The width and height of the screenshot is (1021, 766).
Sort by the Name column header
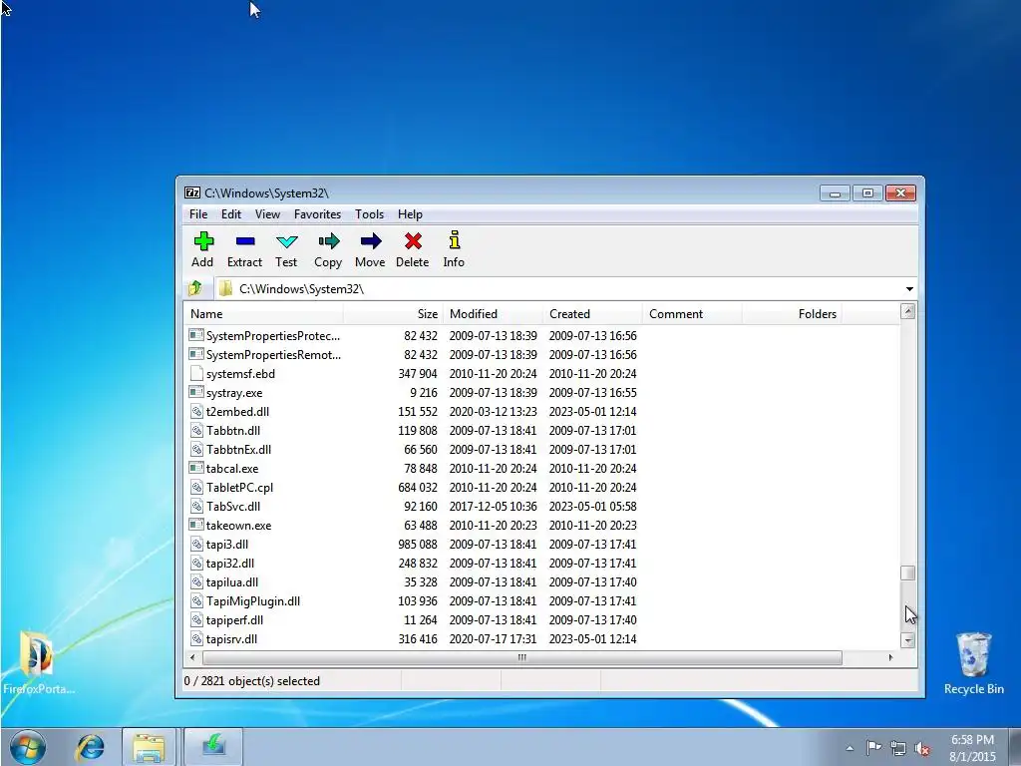click(x=263, y=314)
